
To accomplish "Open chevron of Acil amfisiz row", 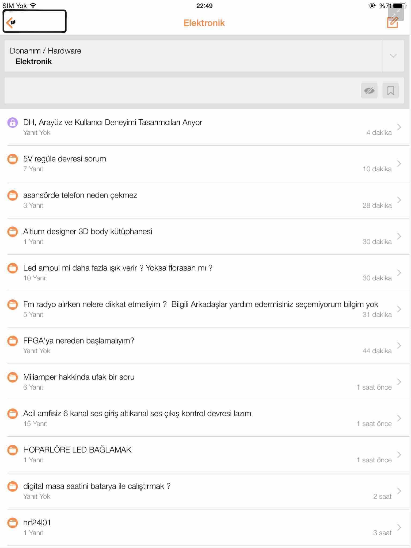I will 399,418.
